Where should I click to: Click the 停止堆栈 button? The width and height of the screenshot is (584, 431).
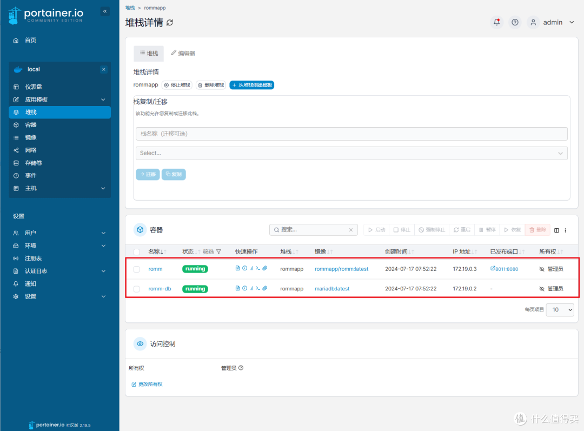tap(177, 85)
